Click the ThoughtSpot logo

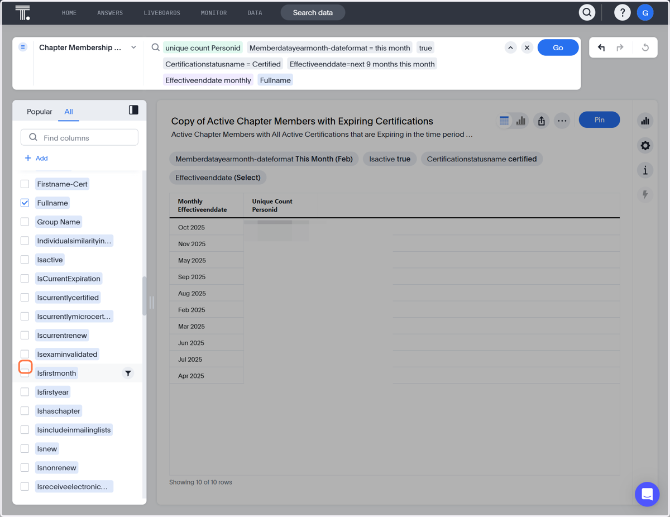[x=22, y=12]
